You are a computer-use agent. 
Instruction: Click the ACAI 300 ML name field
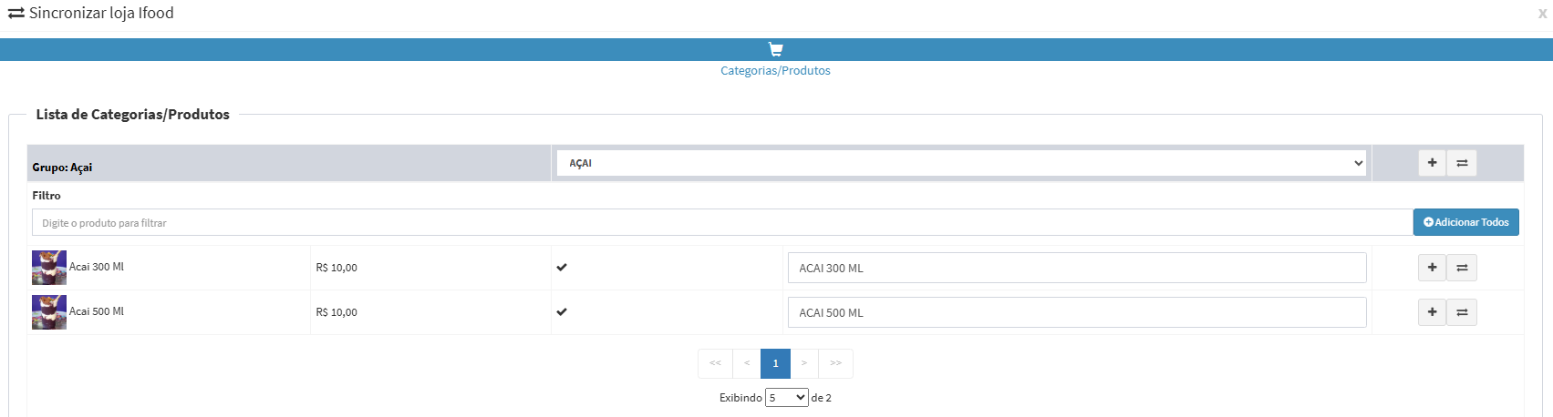point(1077,268)
